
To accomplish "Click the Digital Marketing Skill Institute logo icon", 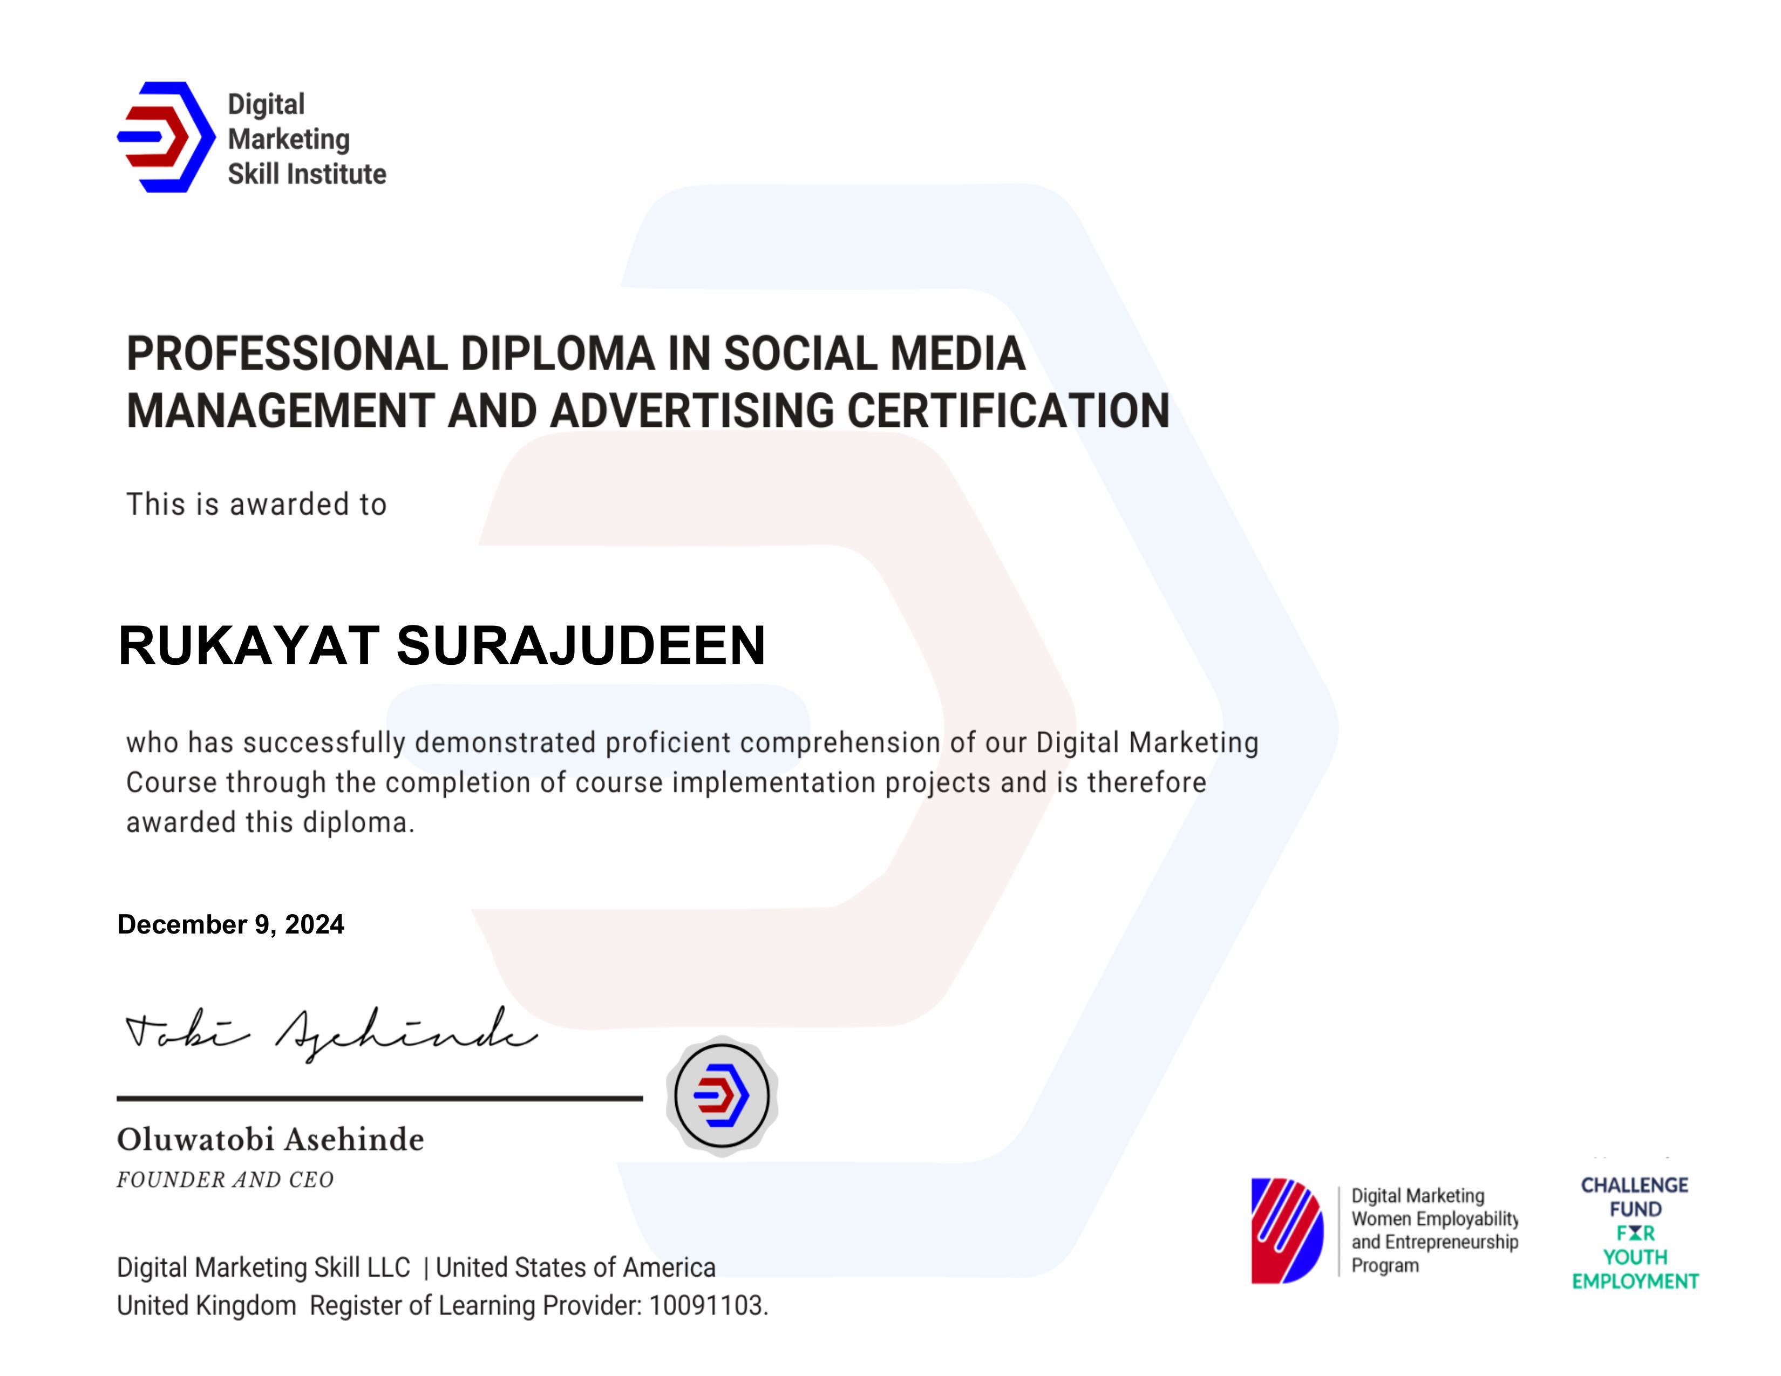I will click(x=166, y=137).
